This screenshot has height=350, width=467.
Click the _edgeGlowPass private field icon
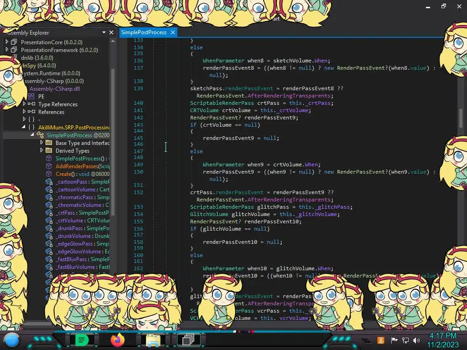click(49, 243)
